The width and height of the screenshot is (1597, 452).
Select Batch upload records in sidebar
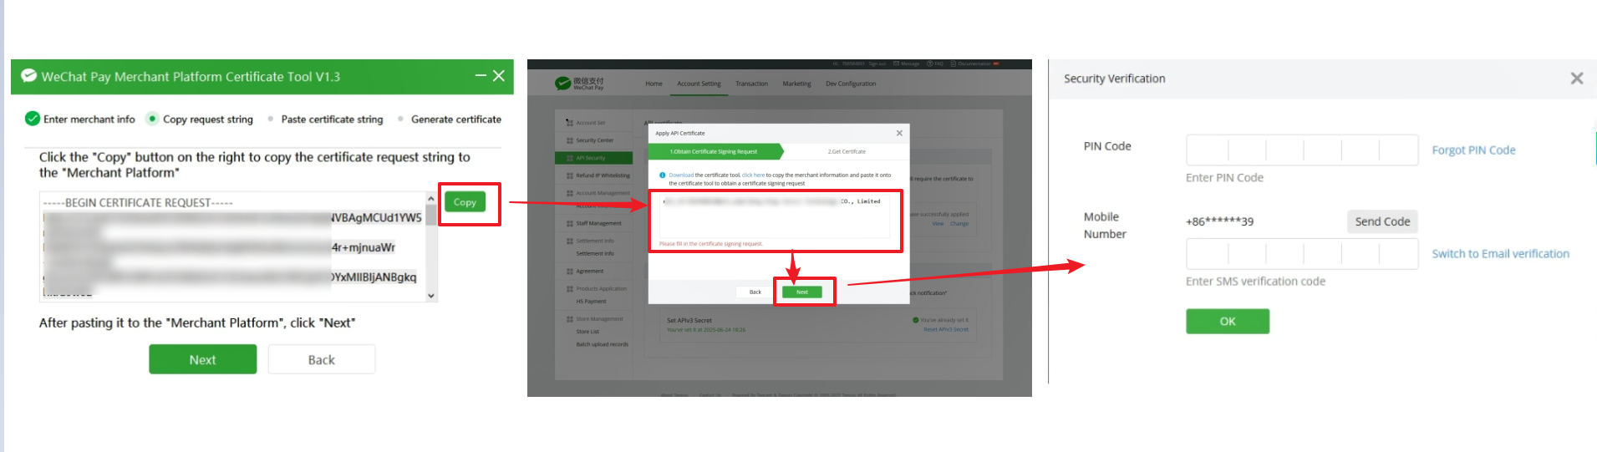coord(602,343)
